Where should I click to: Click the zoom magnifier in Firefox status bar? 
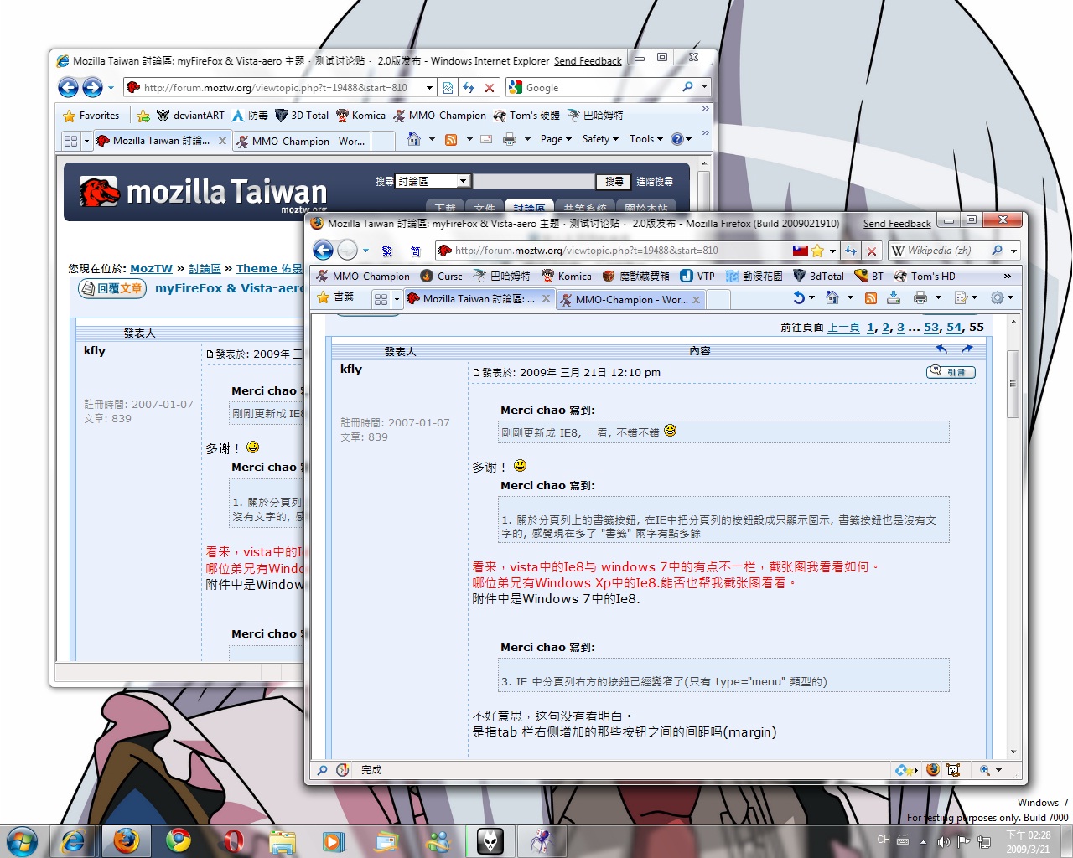click(x=985, y=770)
